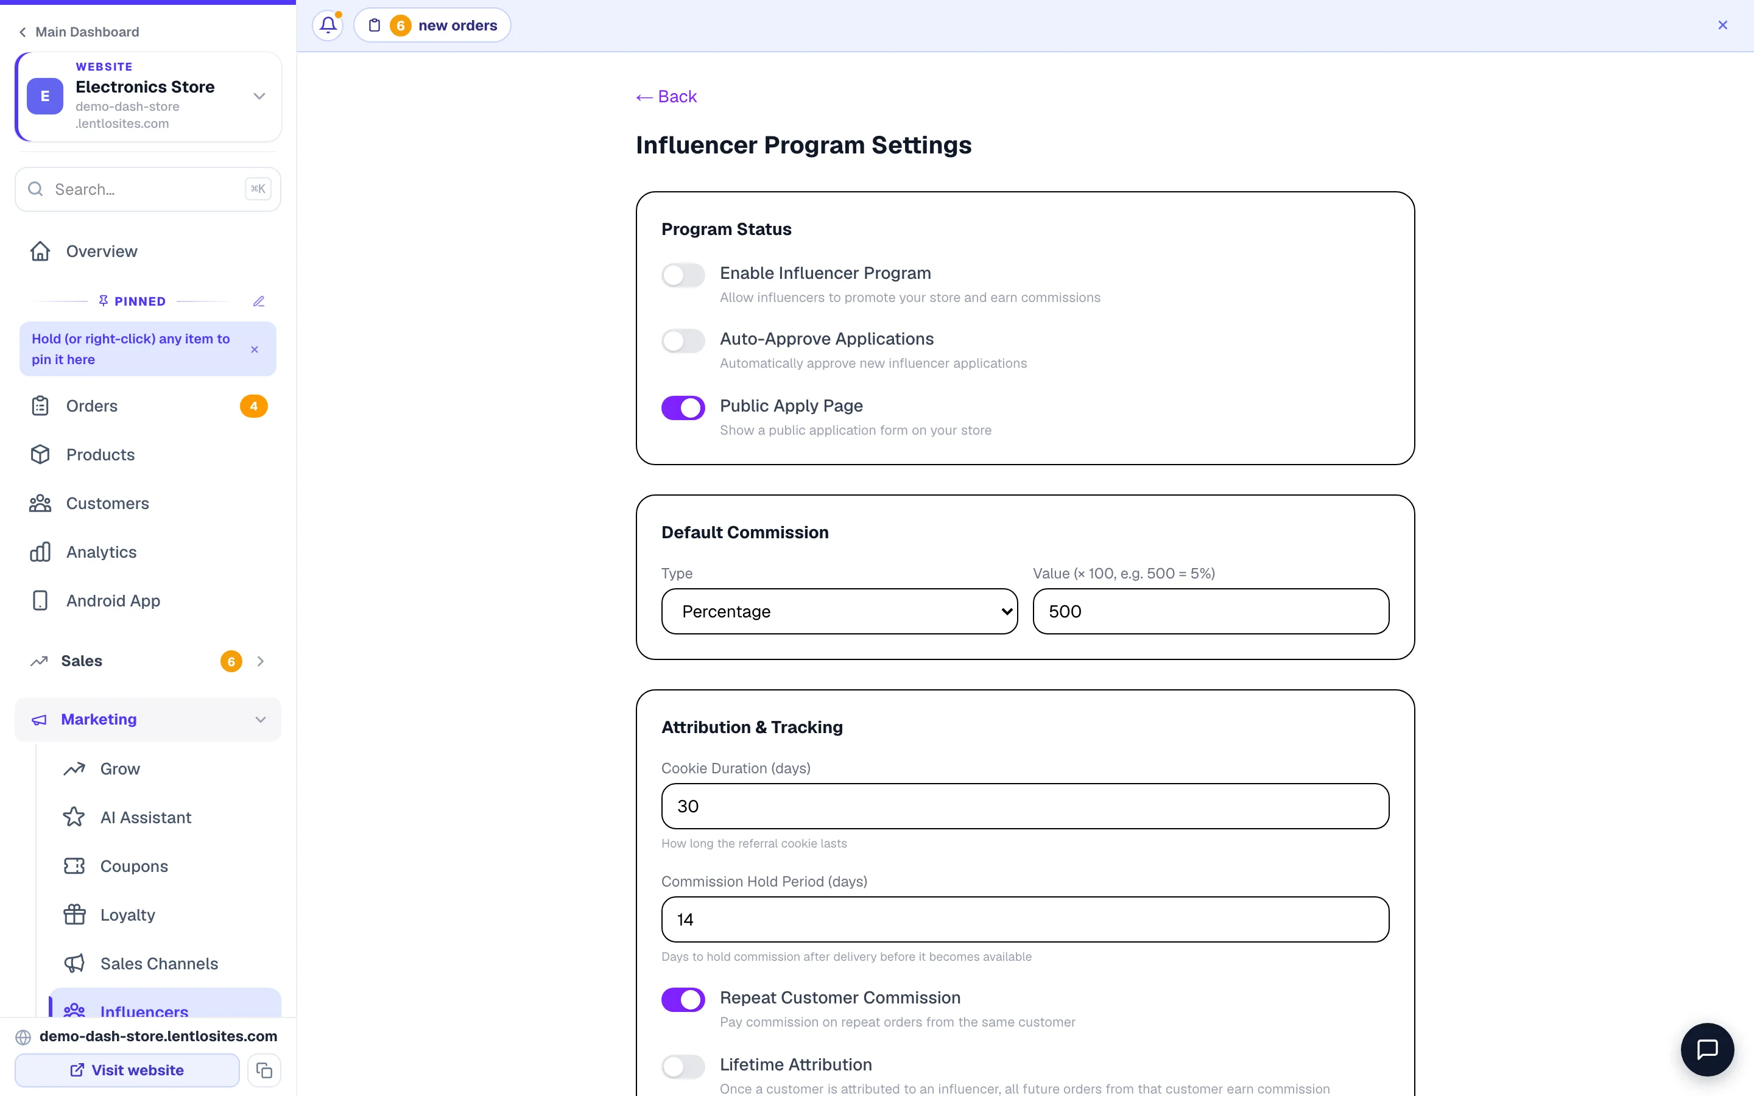Collapse the Marketing section
1754x1096 pixels.
tap(148, 719)
